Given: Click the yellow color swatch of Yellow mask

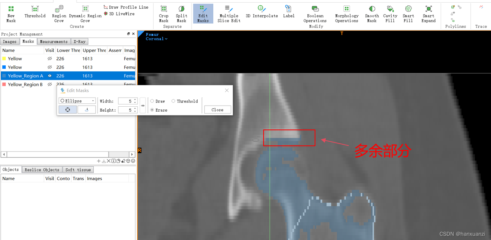Looking at the screenshot, I should click(4, 59).
